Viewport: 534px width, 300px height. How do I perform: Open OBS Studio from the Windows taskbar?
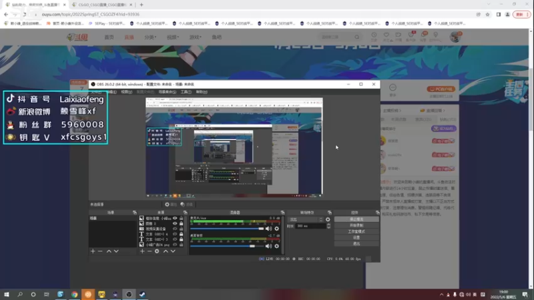click(129, 294)
